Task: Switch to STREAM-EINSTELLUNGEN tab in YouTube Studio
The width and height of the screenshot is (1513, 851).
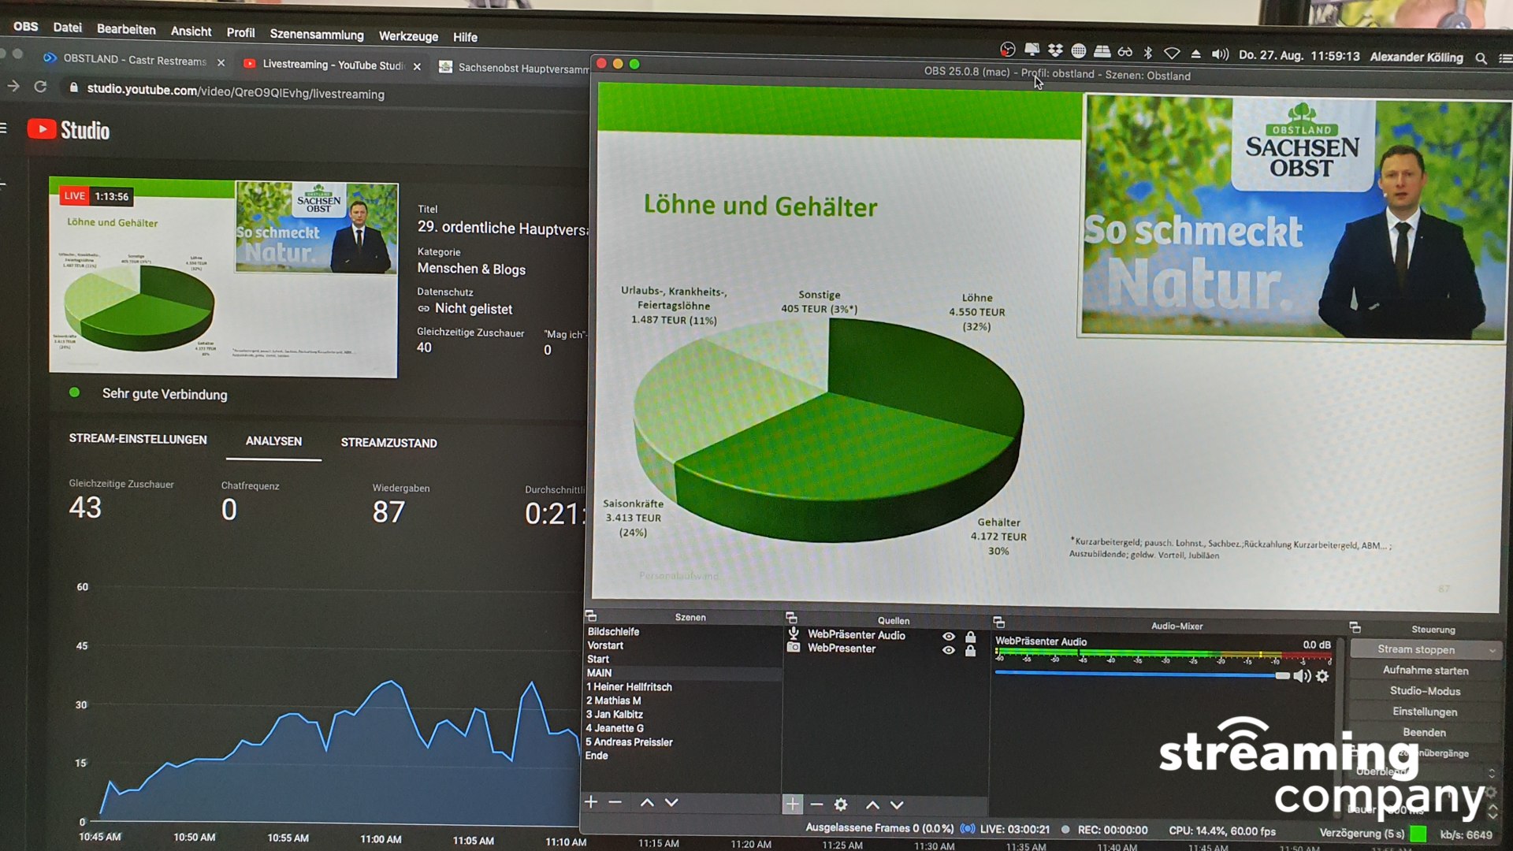Action: 138,439
